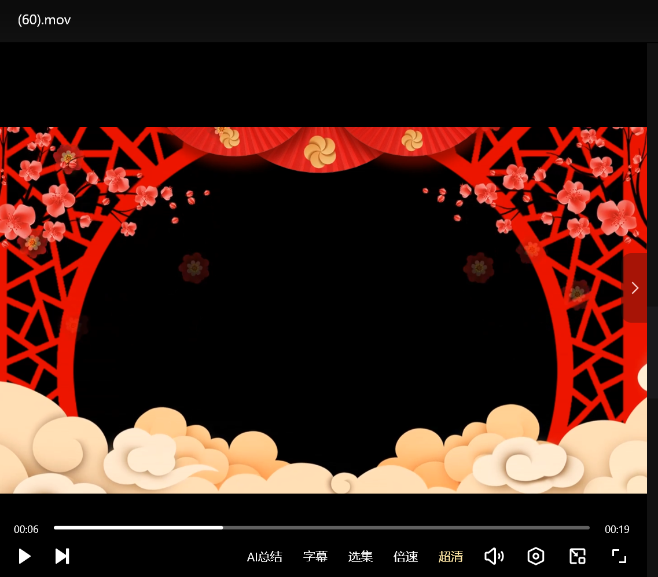Mute the volume speaker icon

click(x=494, y=556)
